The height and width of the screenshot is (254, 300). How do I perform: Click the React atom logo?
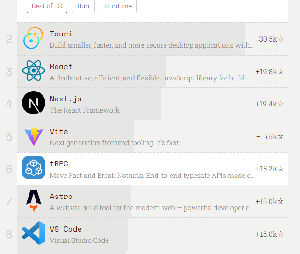point(33,71)
